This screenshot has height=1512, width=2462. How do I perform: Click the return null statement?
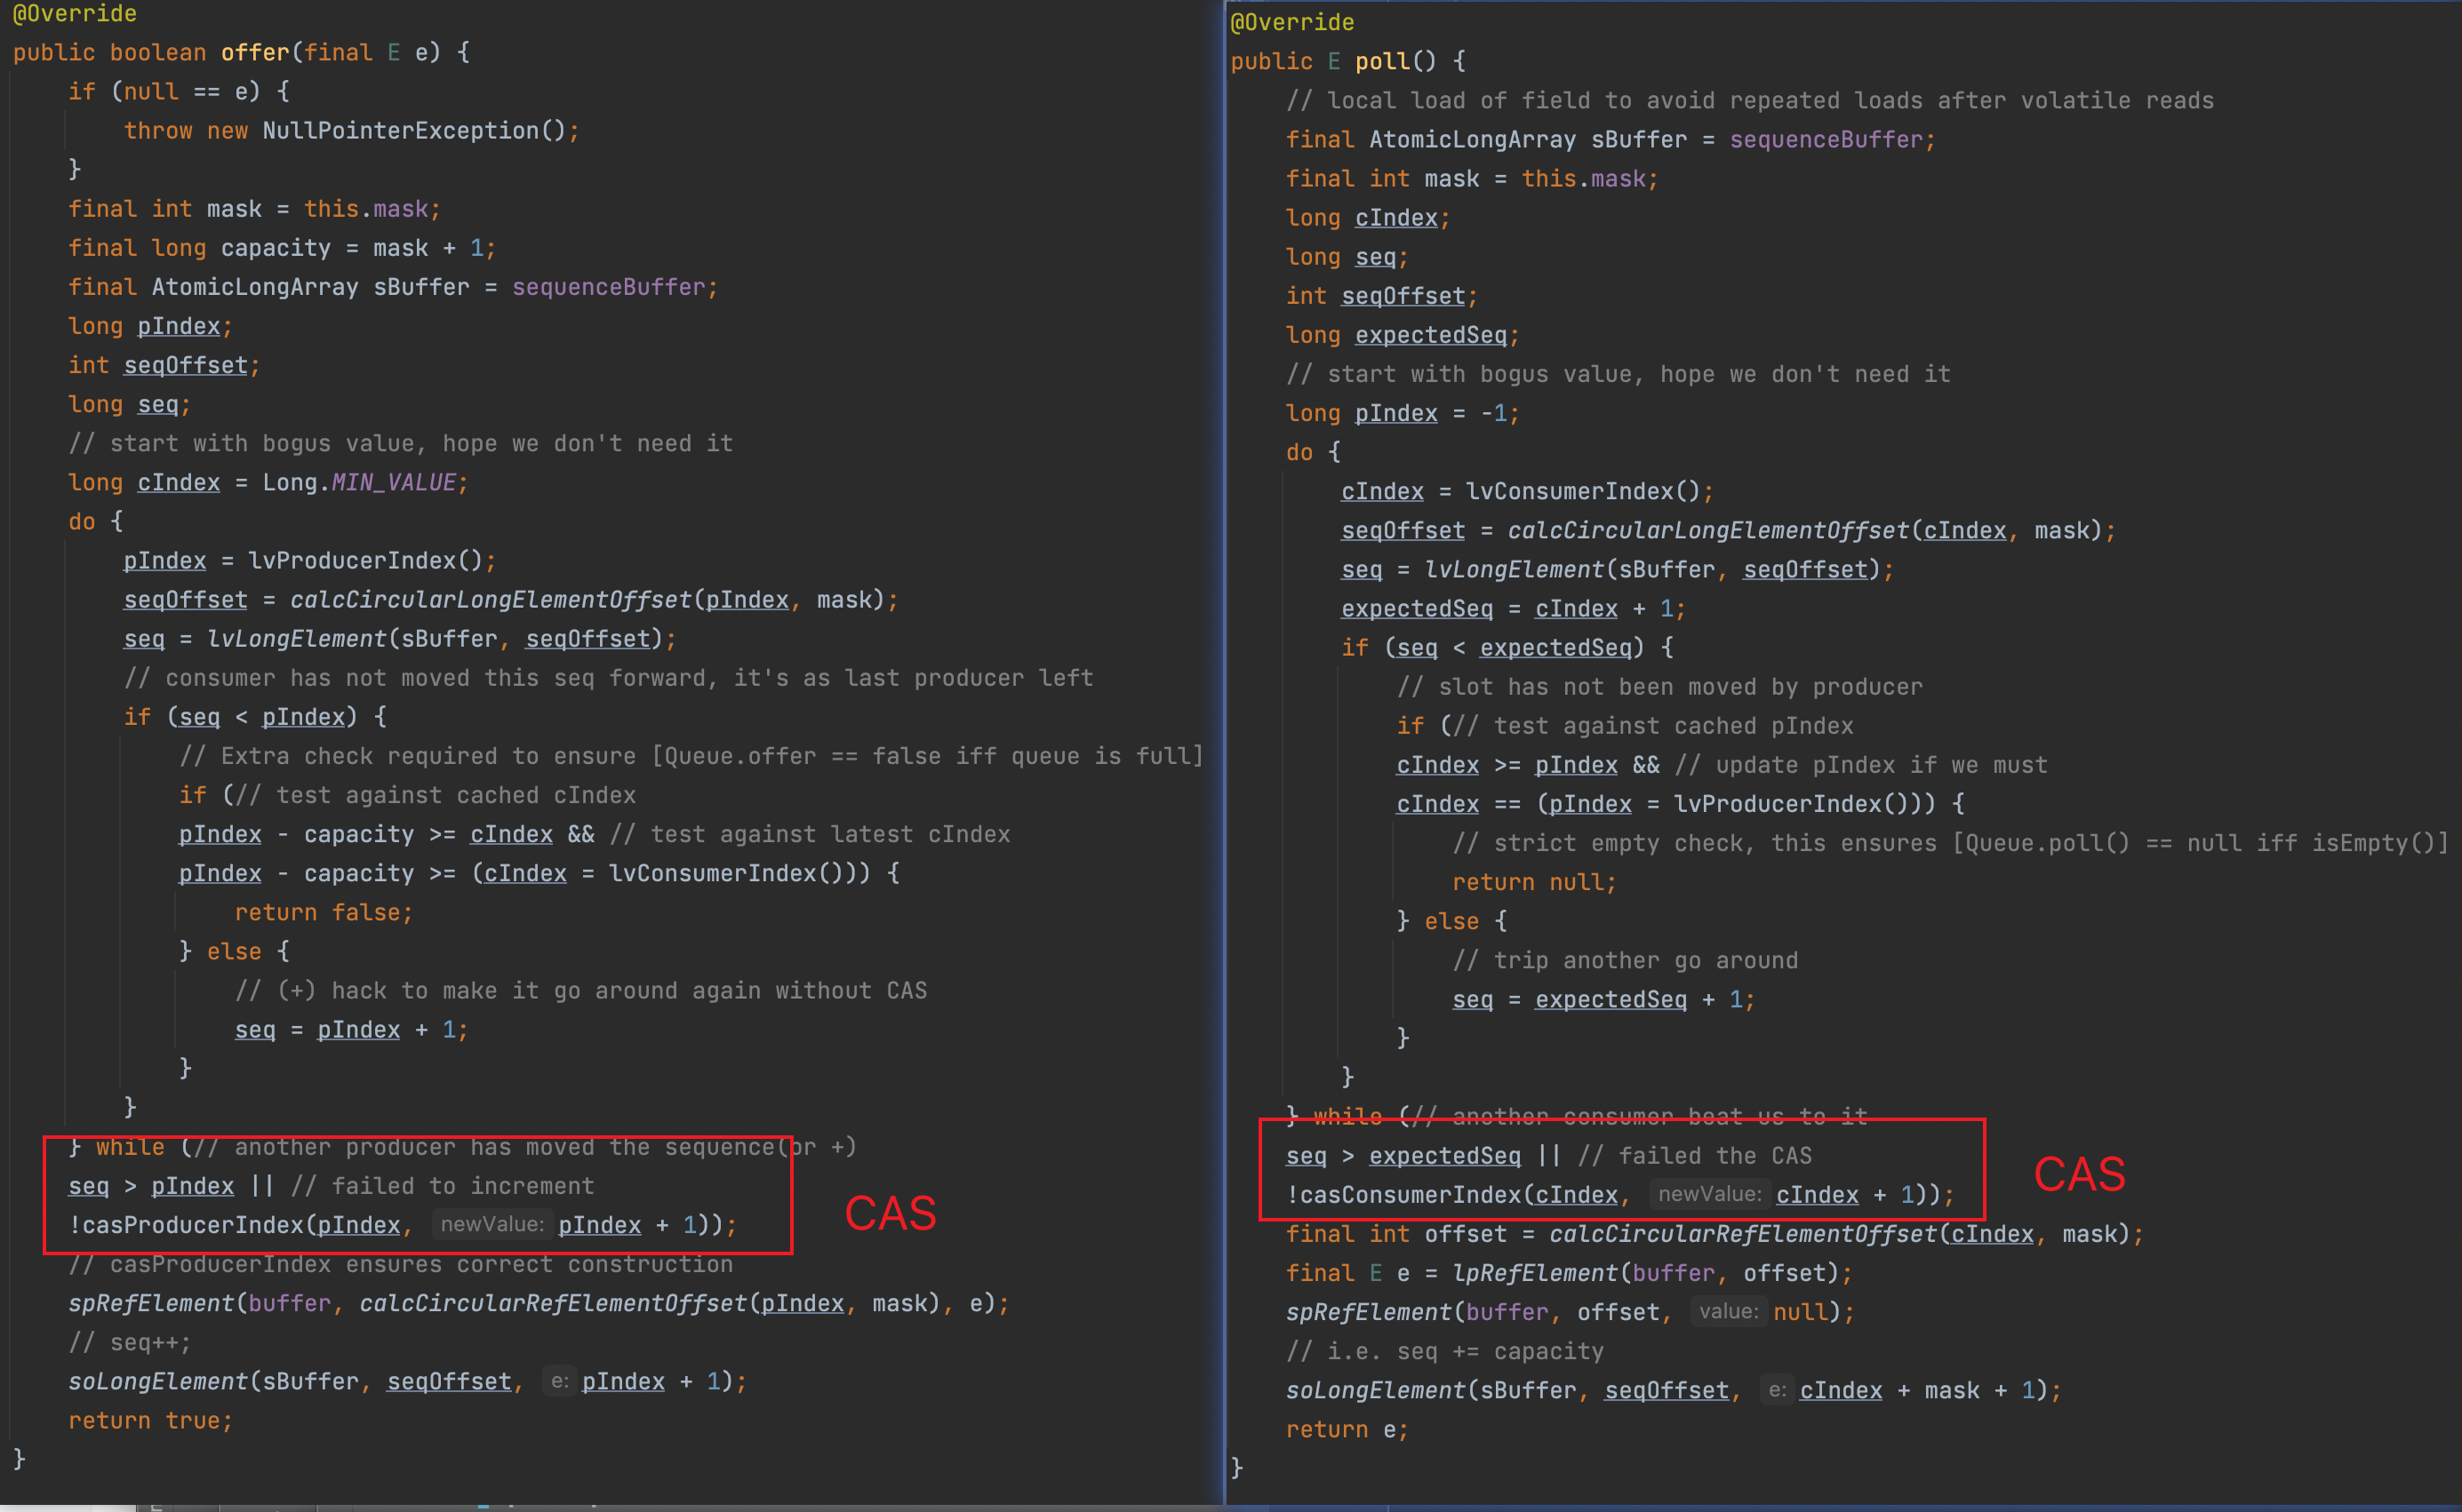[1533, 882]
